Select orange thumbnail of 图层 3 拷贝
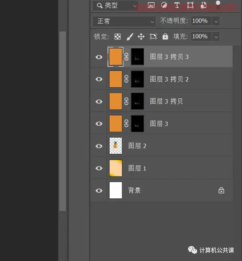The image size is (242, 261). tap(116, 101)
